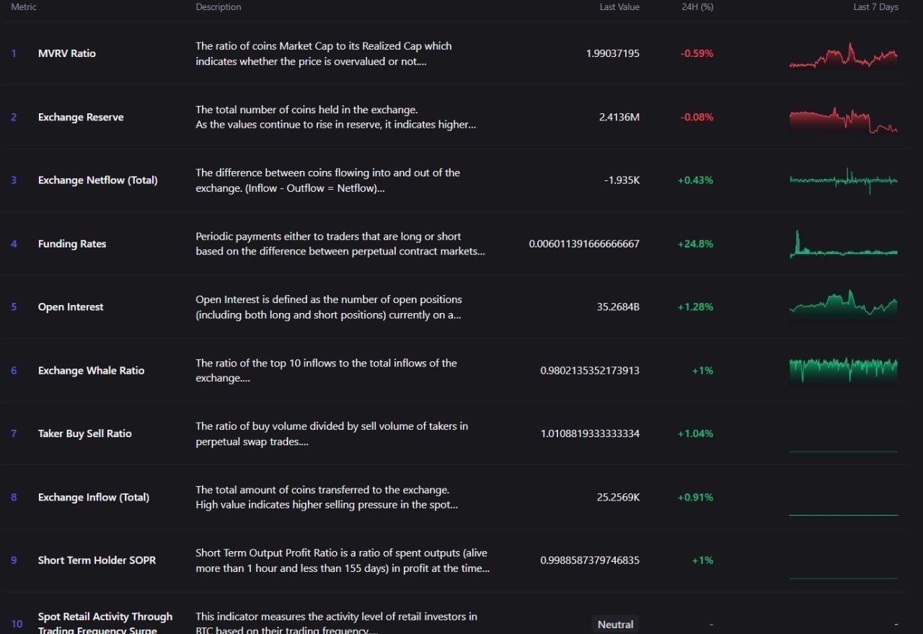Select the Exchange Whale Ratio metric
The height and width of the screenshot is (634, 923).
click(91, 370)
